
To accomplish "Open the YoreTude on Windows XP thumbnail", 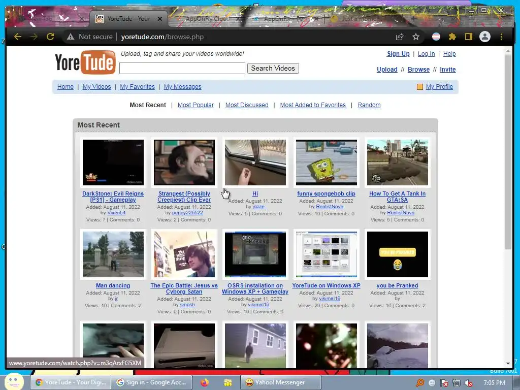I will coord(327,254).
